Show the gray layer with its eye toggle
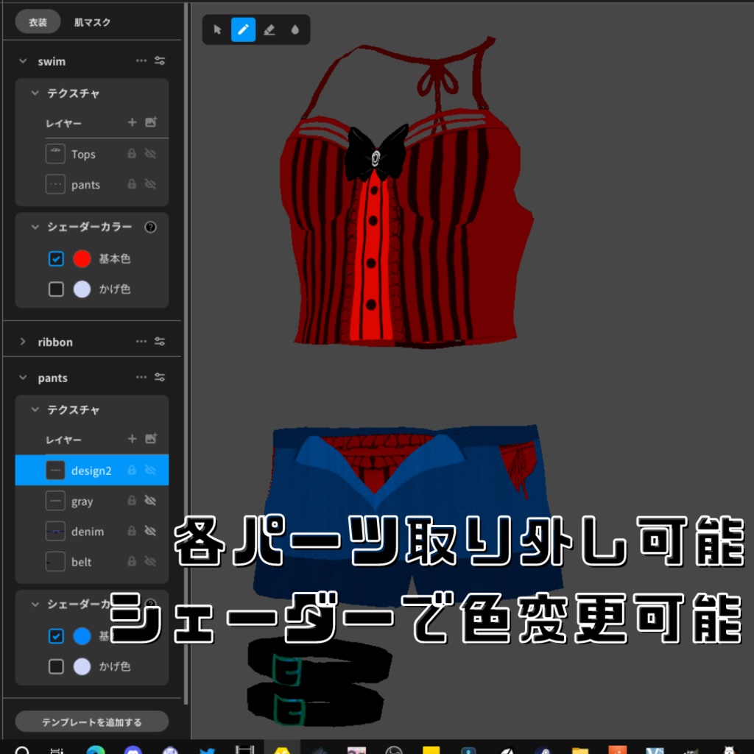The height and width of the screenshot is (754, 754). [x=152, y=501]
